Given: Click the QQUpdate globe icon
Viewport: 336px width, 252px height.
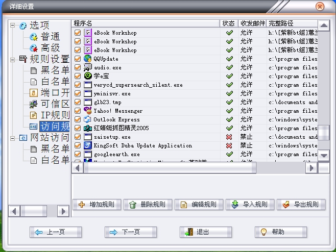Looking at the screenshot, I should pos(87,59).
